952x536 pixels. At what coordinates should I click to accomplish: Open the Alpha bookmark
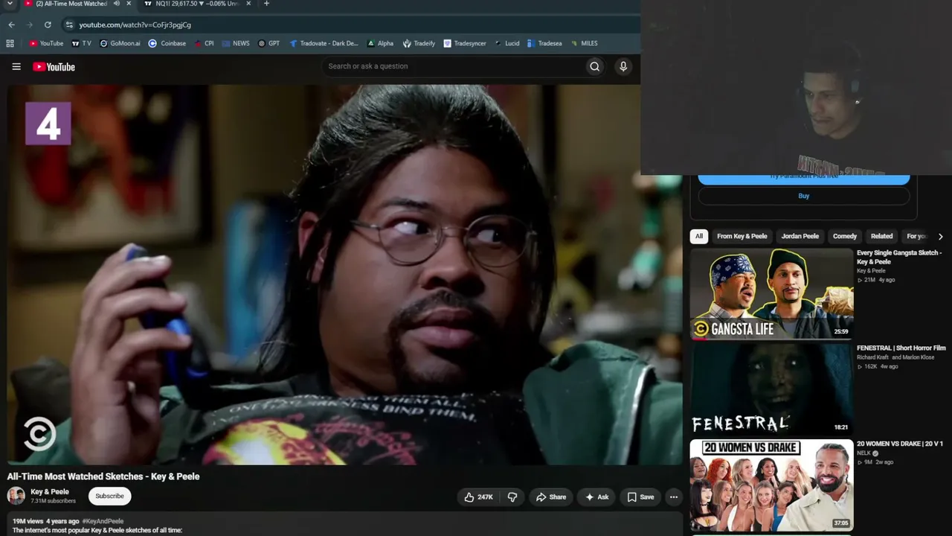[380, 43]
